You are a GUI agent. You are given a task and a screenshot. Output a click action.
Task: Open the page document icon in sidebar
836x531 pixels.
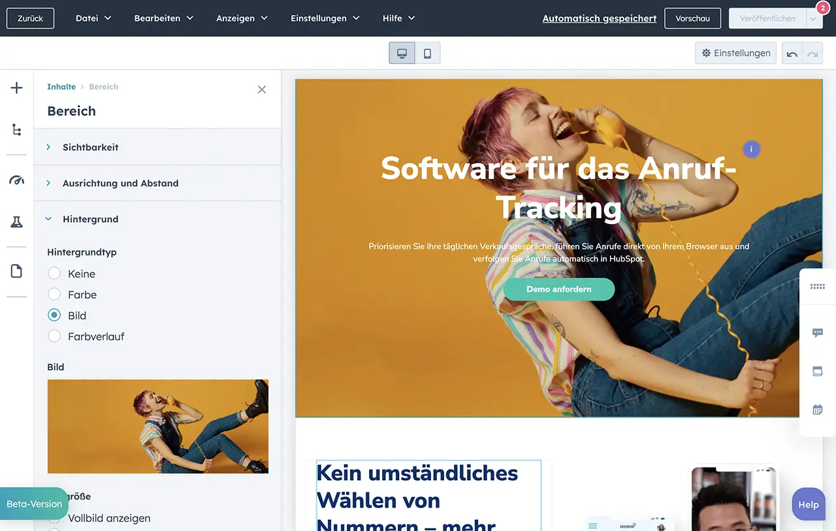coord(17,271)
